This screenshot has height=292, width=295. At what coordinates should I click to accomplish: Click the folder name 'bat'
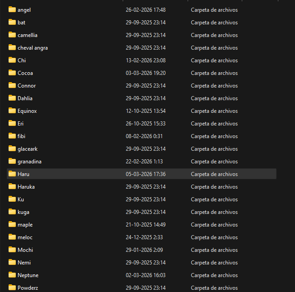click(22, 23)
